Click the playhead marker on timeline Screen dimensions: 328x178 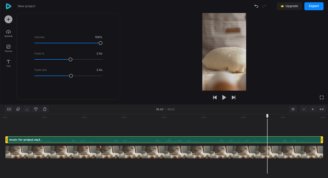[x=267, y=116]
